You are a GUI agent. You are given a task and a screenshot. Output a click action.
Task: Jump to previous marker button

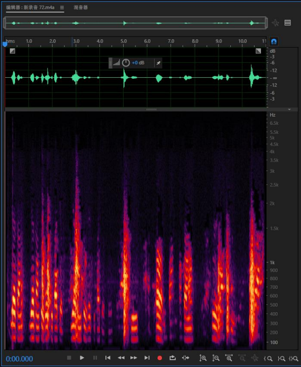pyautogui.click(x=108, y=358)
